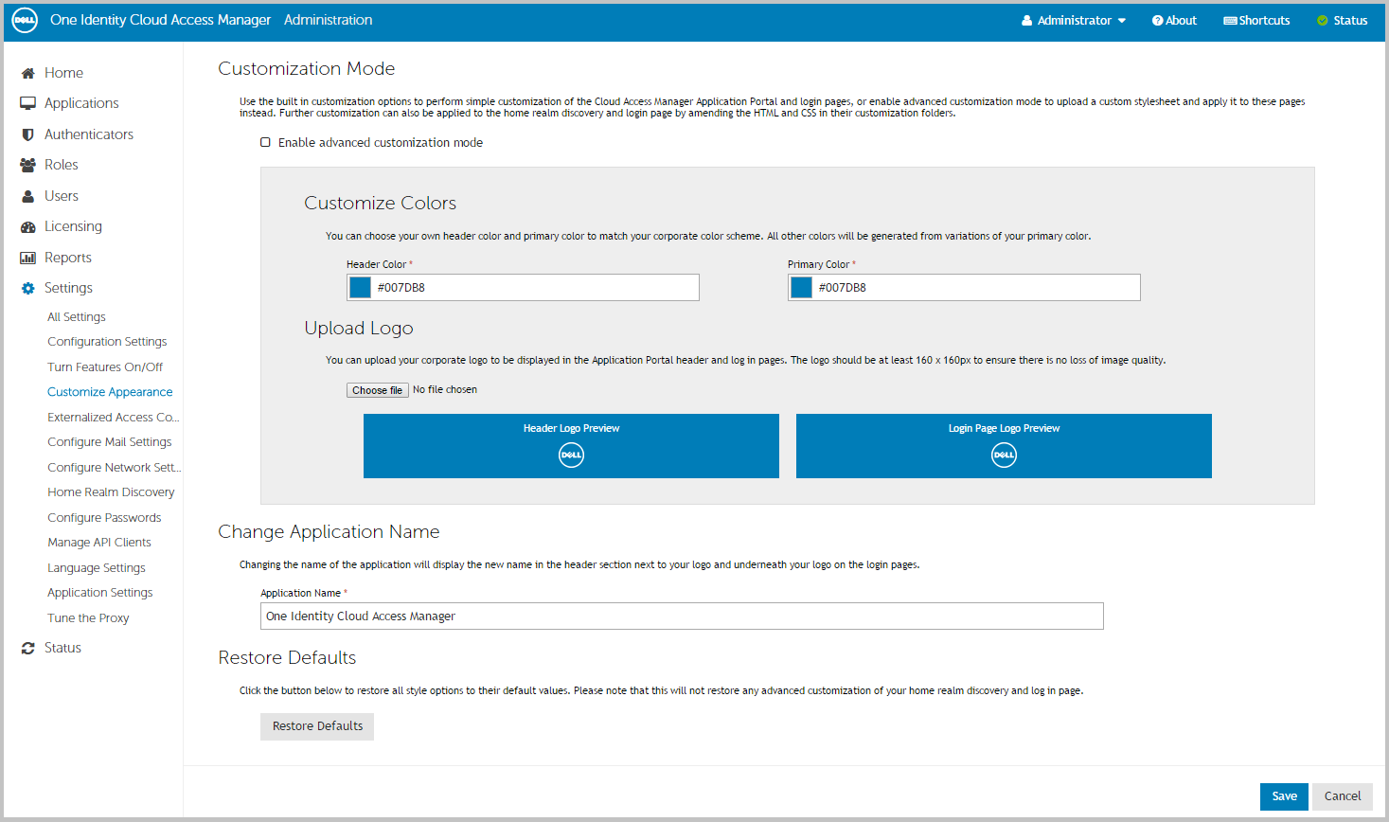
Task: Open the Shortcuts menu in header
Action: tap(1256, 21)
